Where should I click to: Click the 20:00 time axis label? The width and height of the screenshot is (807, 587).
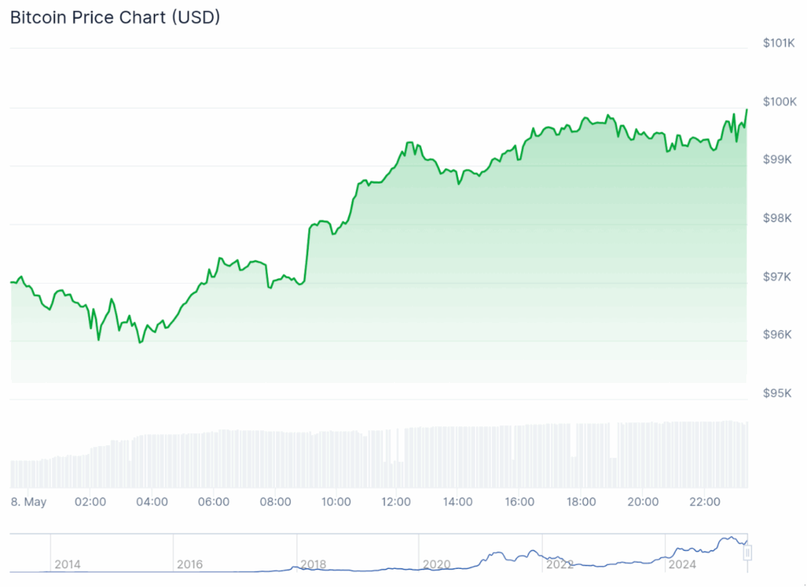click(643, 501)
